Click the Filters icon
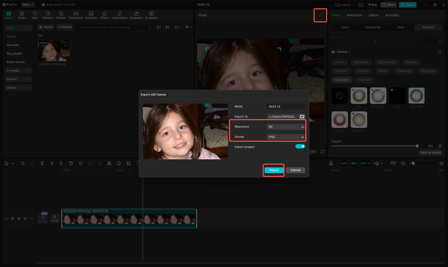The width and height of the screenshot is (448, 267). pos(104,15)
